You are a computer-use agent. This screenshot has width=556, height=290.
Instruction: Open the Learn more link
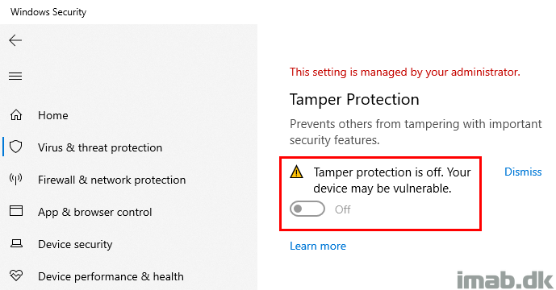point(318,246)
